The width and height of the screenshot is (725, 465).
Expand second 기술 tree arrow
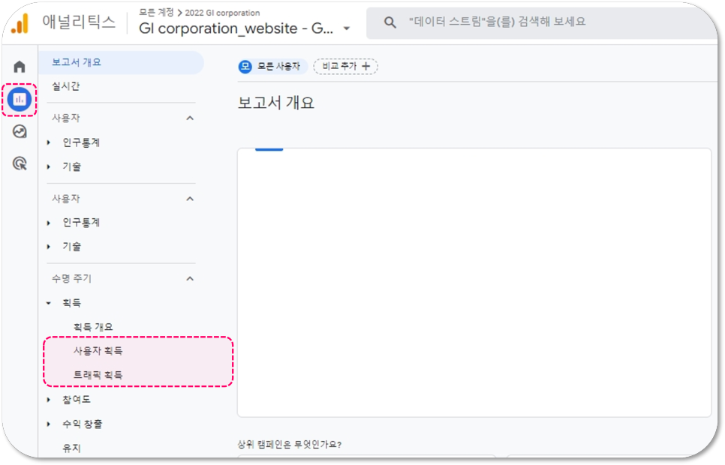pyautogui.click(x=49, y=247)
